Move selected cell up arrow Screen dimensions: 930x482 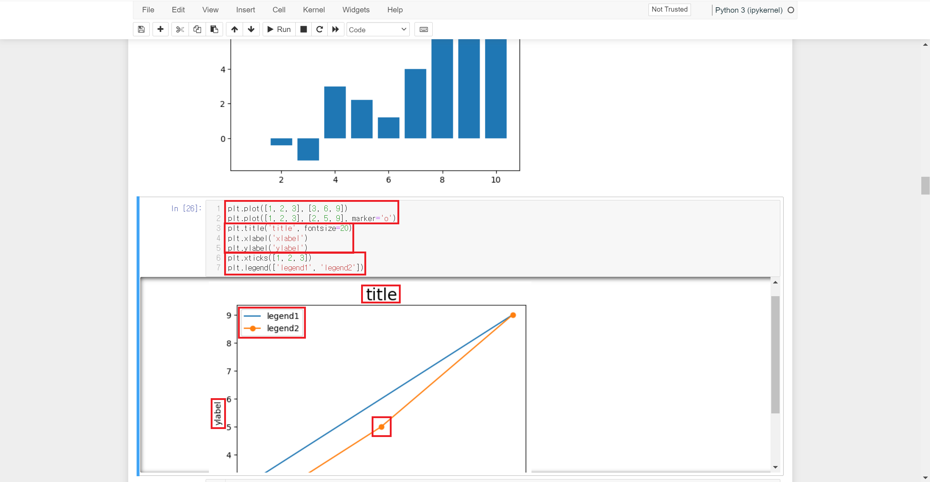(235, 29)
